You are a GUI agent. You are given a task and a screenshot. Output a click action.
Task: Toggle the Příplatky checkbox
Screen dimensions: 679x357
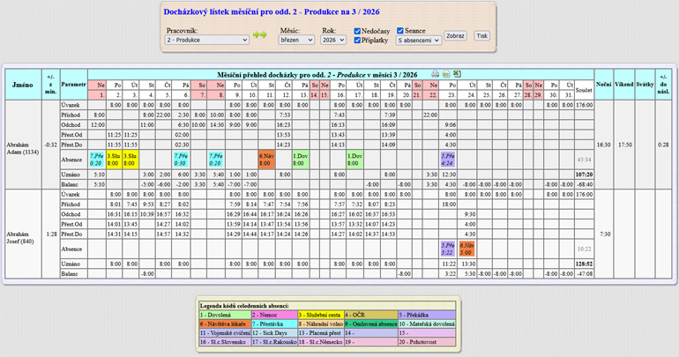357,40
